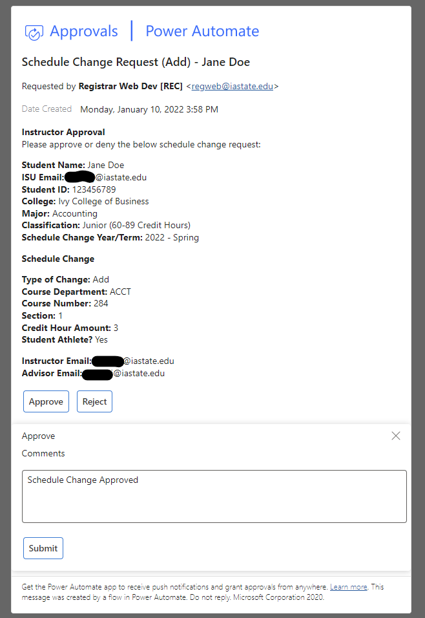Click the Ivy College of Business text
This screenshot has height=618, width=425.
[x=103, y=202]
